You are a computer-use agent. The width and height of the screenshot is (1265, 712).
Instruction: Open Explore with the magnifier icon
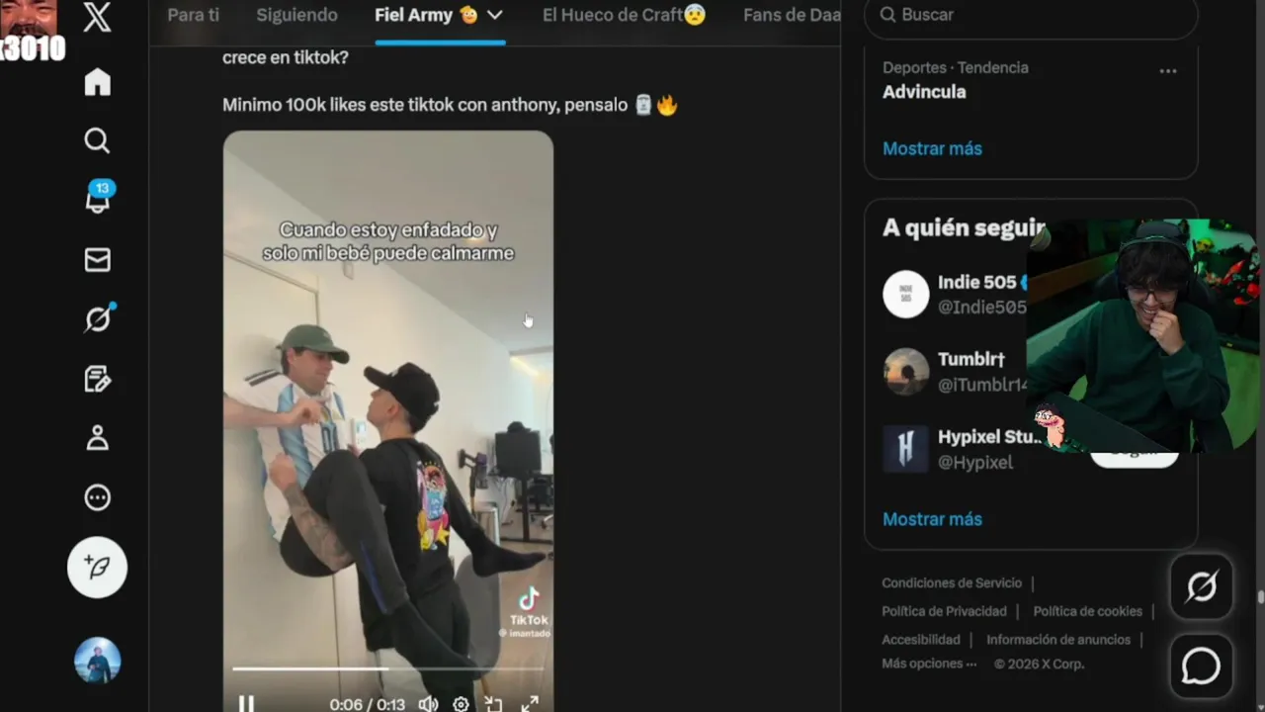(97, 141)
